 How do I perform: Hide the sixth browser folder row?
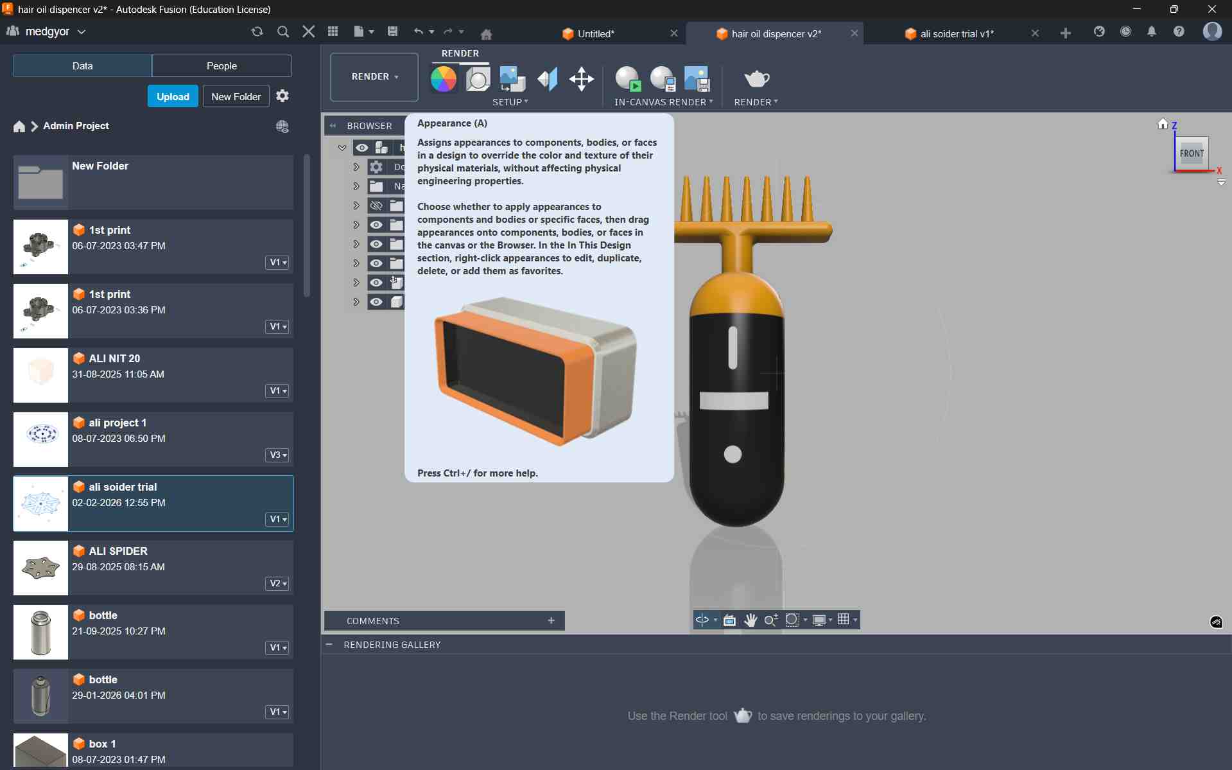[376, 263]
